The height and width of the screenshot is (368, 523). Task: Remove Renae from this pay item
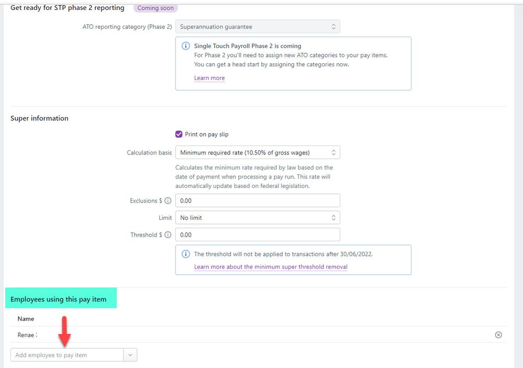tap(498, 335)
